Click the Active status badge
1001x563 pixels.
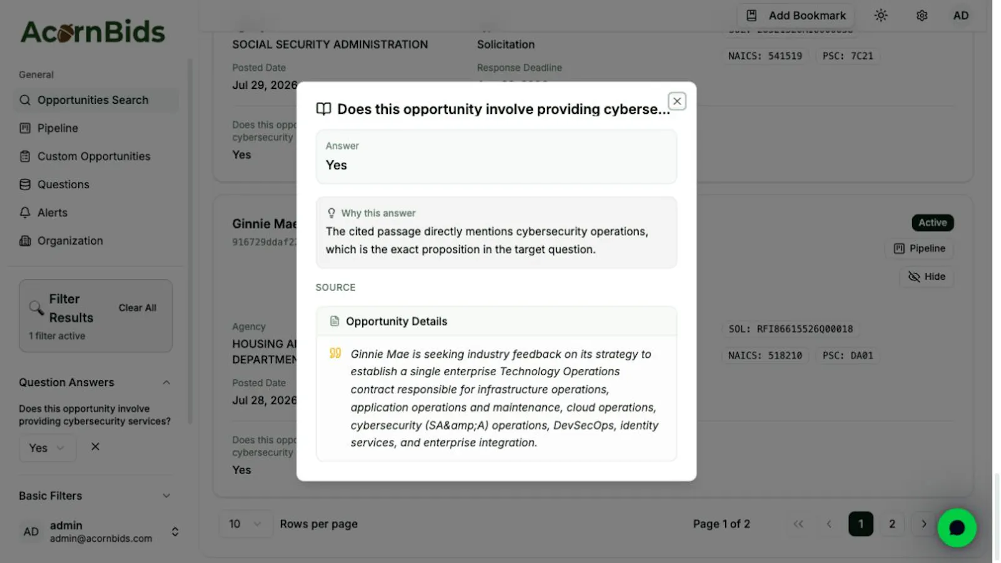(x=932, y=223)
